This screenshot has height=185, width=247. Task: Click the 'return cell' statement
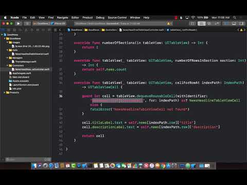(93, 136)
